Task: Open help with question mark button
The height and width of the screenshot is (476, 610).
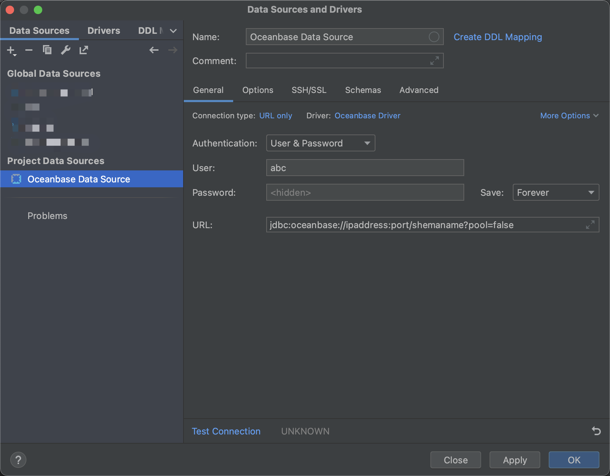Action: pos(18,460)
